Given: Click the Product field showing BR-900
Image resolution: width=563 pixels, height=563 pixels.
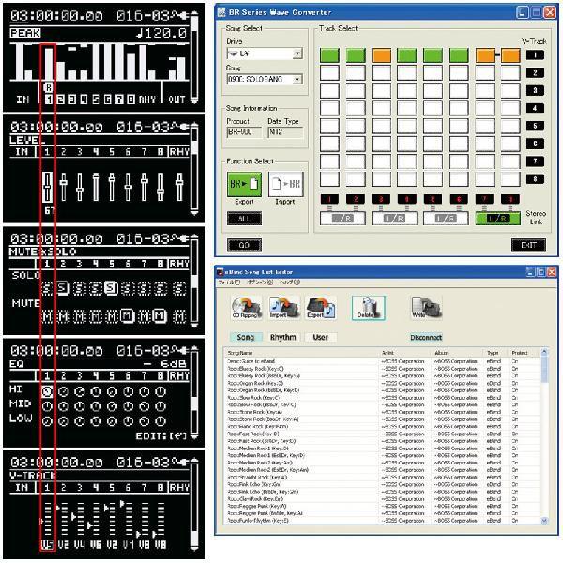Looking at the screenshot, I should [244, 132].
